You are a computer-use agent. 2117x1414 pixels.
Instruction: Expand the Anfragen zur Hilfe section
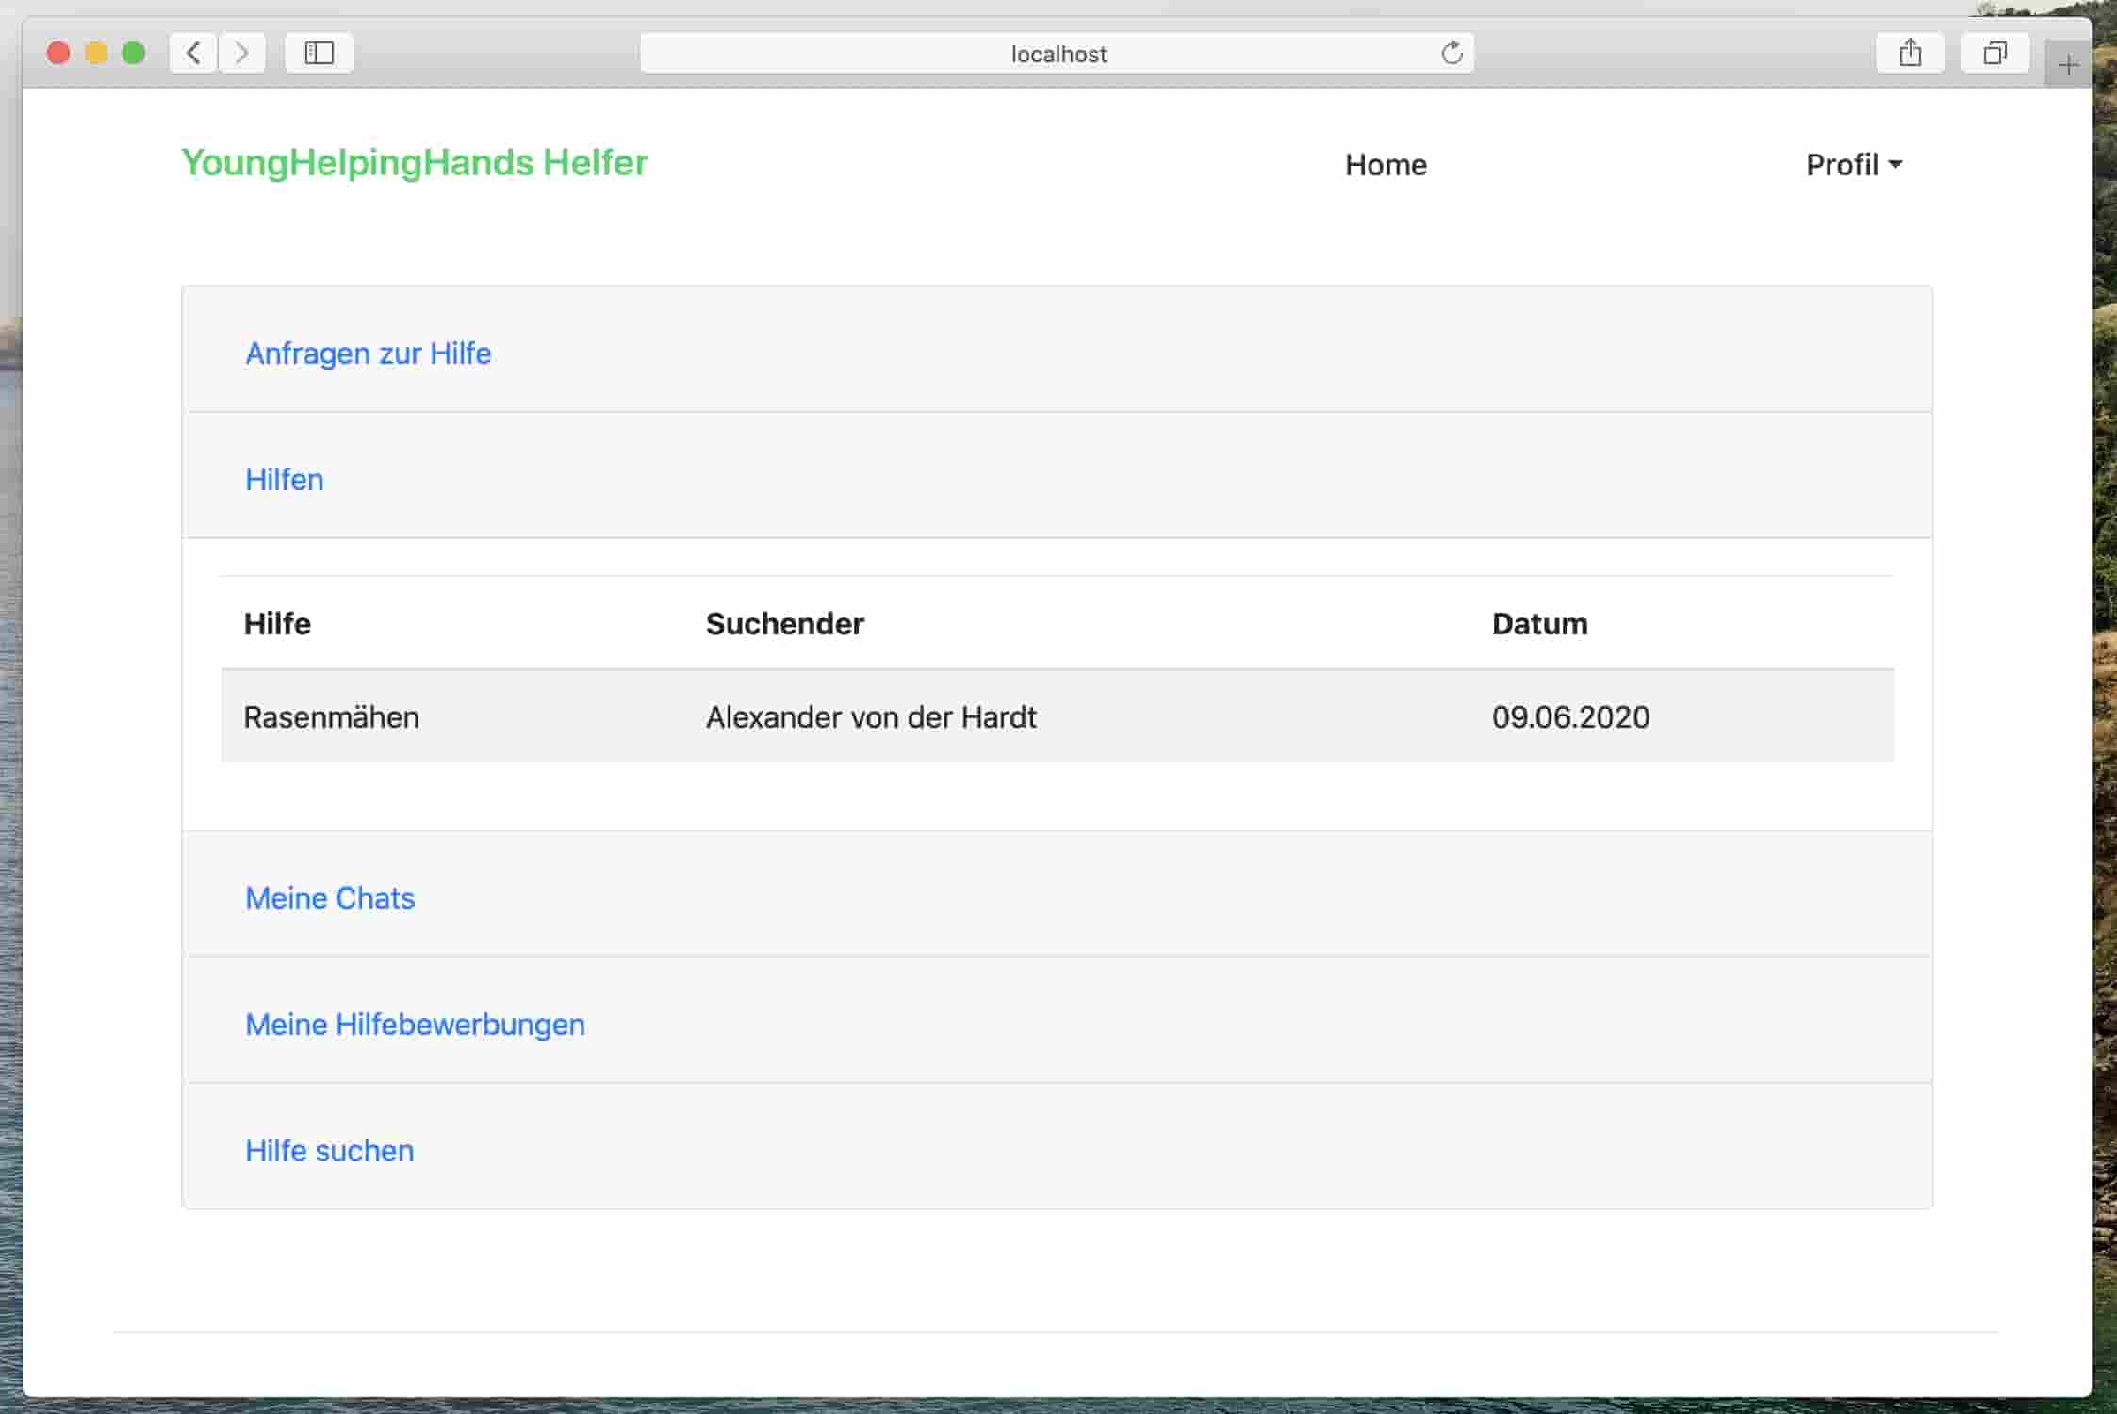click(369, 353)
